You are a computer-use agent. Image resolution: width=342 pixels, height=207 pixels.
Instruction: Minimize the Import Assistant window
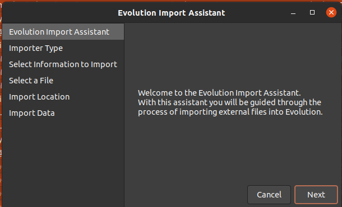click(x=293, y=13)
